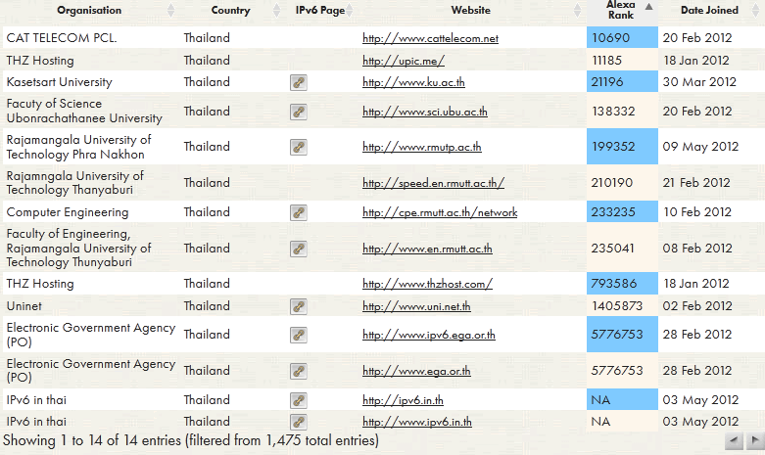This screenshot has height=455, width=765.
Task: Click IPv6 icon beside www.ipv6.ega.or.th
Action: click(299, 335)
